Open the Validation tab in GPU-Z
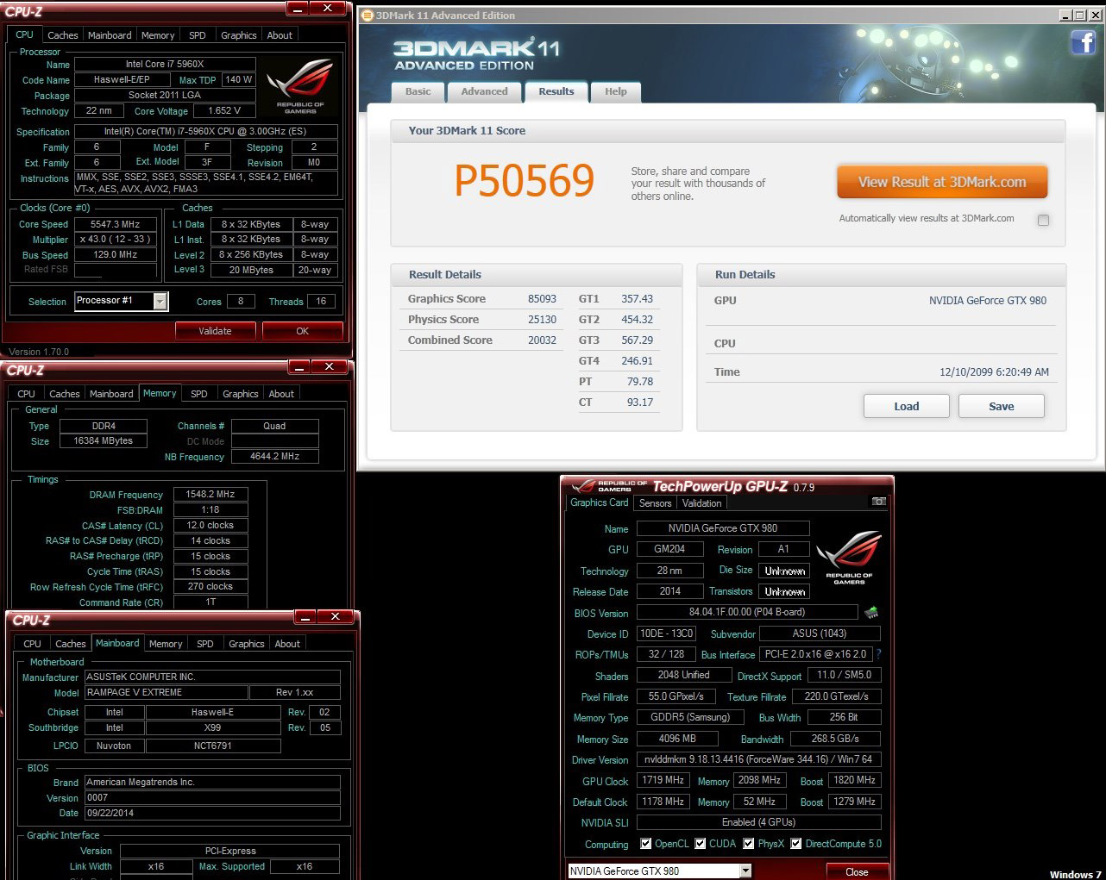 tap(702, 503)
